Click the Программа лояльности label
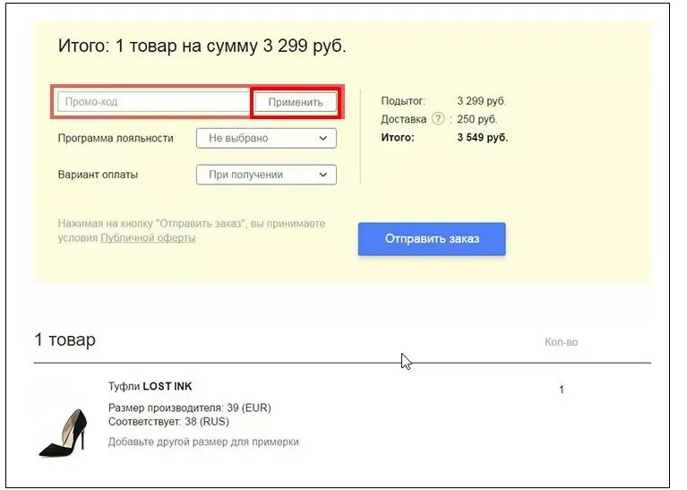 [x=116, y=138]
